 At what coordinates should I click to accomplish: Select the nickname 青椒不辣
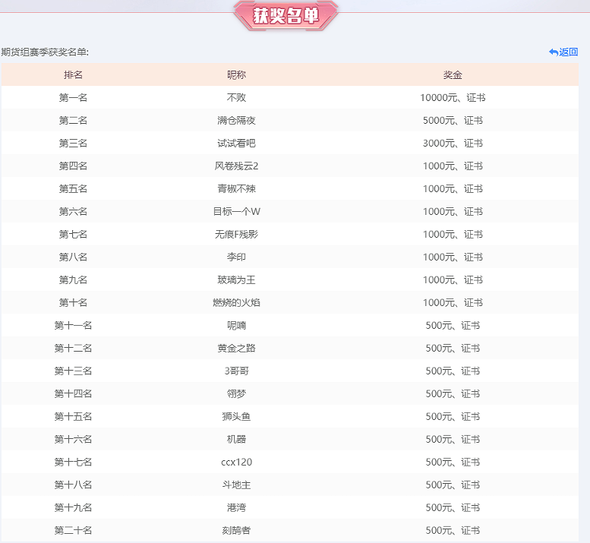[x=236, y=189]
